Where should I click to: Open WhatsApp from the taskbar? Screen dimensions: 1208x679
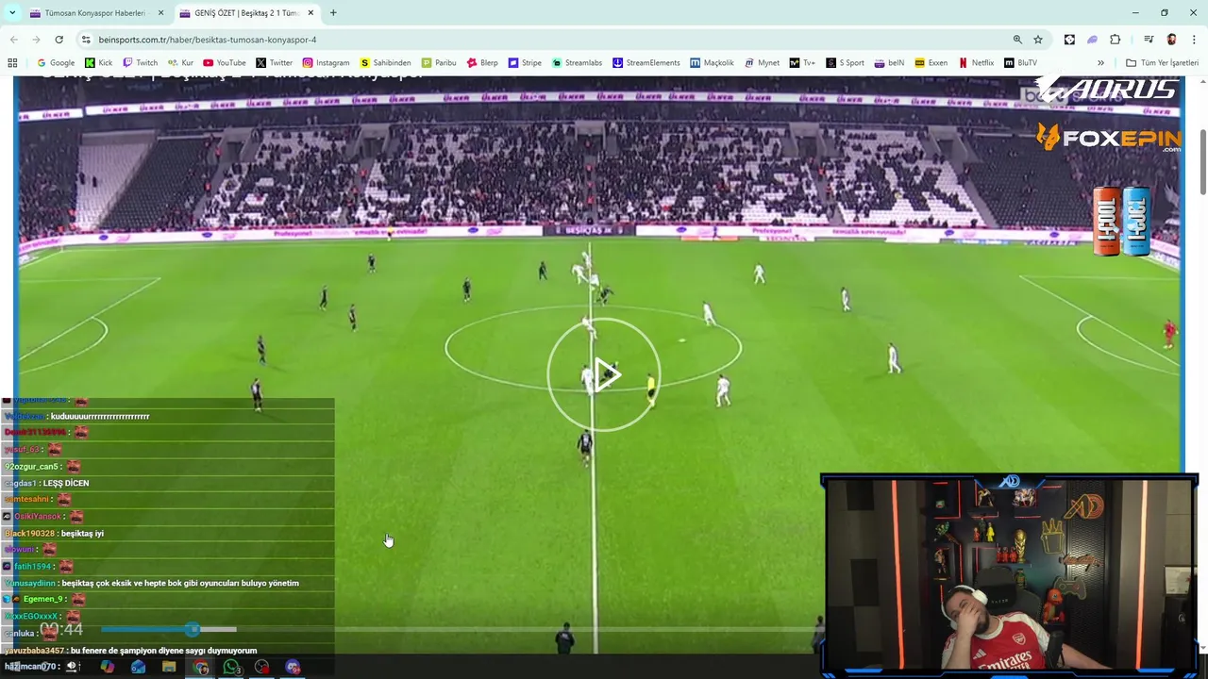click(232, 667)
